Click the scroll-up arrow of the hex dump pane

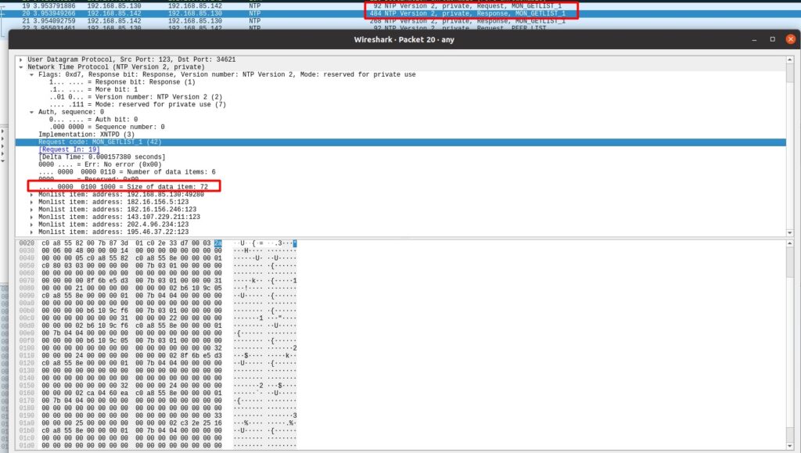point(790,244)
